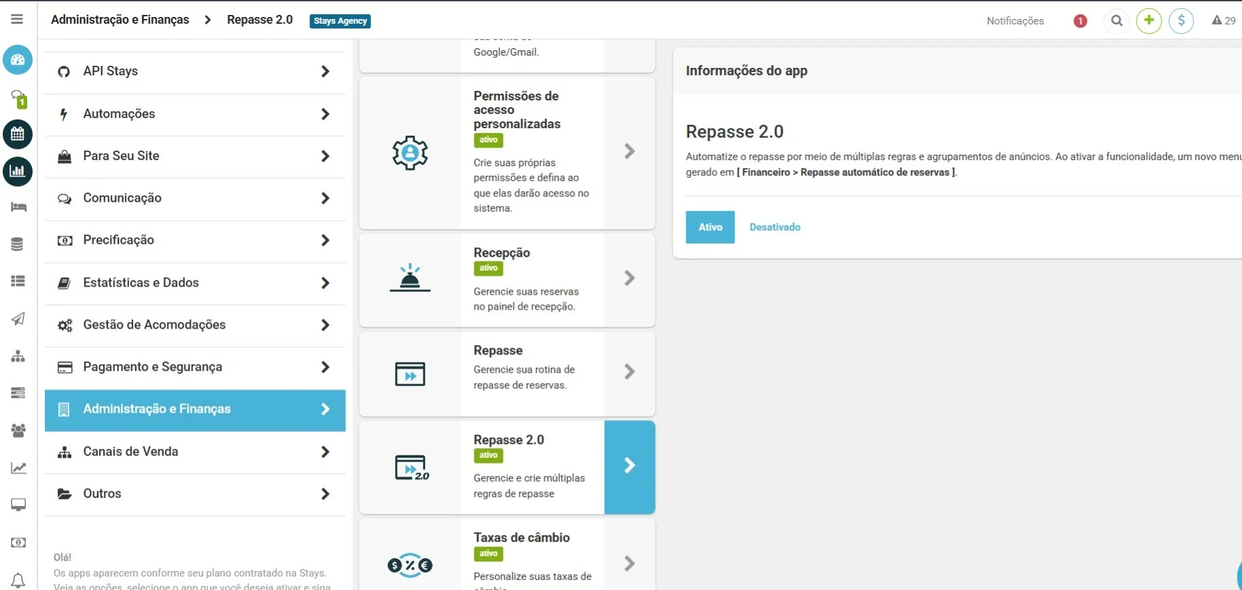Open the dashboard gauge icon

[x=18, y=60]
